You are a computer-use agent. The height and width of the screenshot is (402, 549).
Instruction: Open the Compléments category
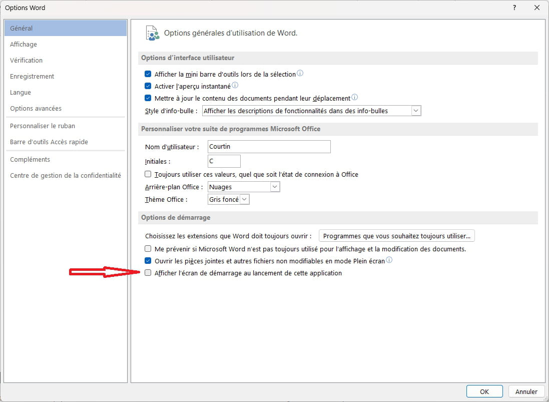click(66, 159)
